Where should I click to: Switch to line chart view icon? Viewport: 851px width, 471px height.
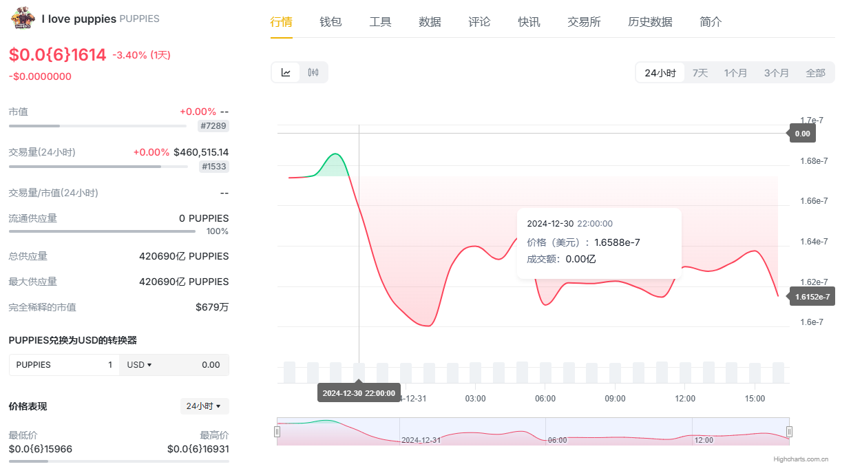[x=286, y=72]
